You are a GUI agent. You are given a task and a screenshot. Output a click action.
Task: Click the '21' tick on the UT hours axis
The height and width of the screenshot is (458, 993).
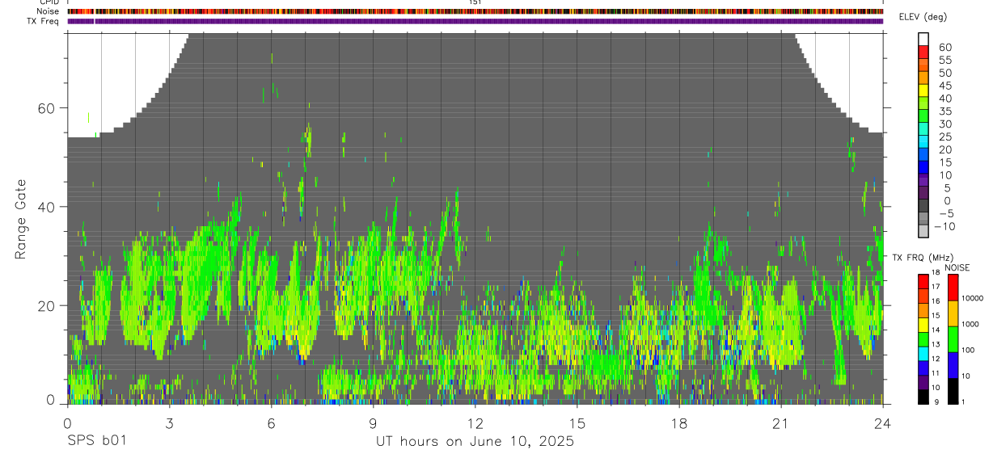pos(781,423)
